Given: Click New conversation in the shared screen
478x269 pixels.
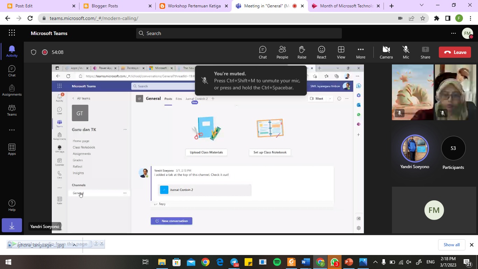Looking at the screenshot, I should pos(171,221).
